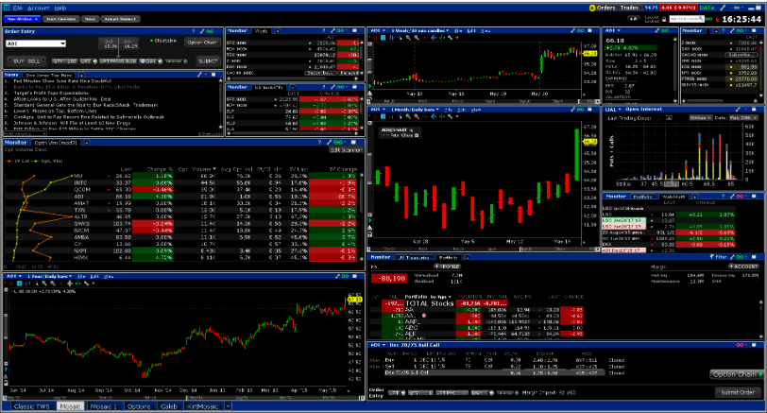Click the TWS logo icon in title bar

pos(7,8)
